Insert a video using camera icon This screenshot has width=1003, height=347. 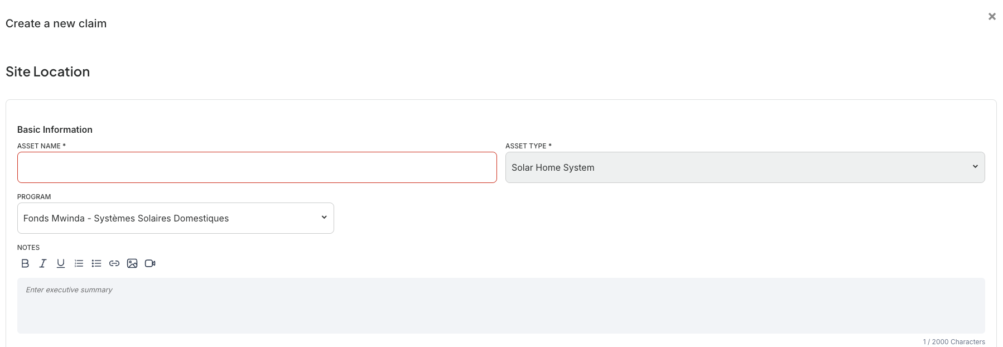point(150,263)
